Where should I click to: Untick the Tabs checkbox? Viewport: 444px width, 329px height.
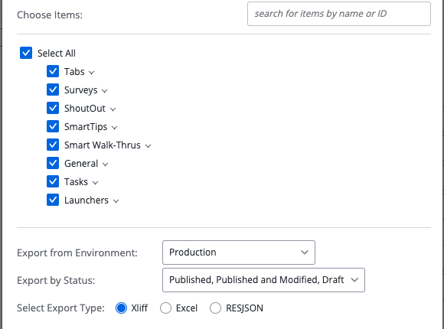click(x=53, y=71)
